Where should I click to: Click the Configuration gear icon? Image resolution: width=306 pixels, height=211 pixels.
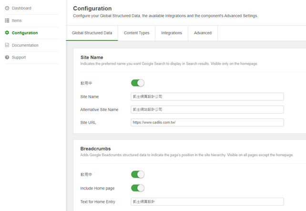(x=7, y=33)
